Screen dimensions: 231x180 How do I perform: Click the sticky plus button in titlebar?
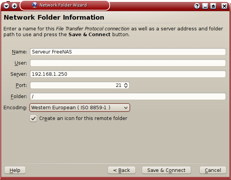(x=15, y=6)
